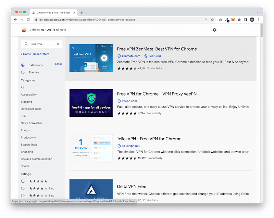Choose the Search Tools category
Viewport: 274px width, 218px height.
click(29, 145)
